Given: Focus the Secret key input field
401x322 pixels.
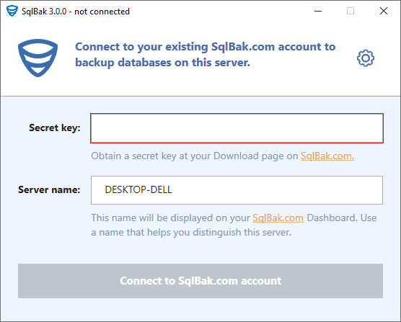Looking at the screenshot, I should (x=237, y=128).
